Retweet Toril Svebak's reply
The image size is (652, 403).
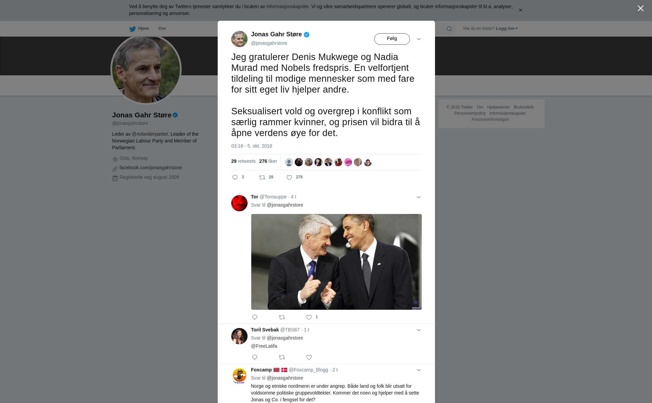(282, 357)
